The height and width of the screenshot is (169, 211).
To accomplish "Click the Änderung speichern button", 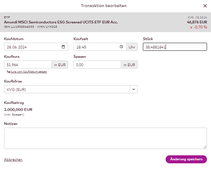I will 186,159.
